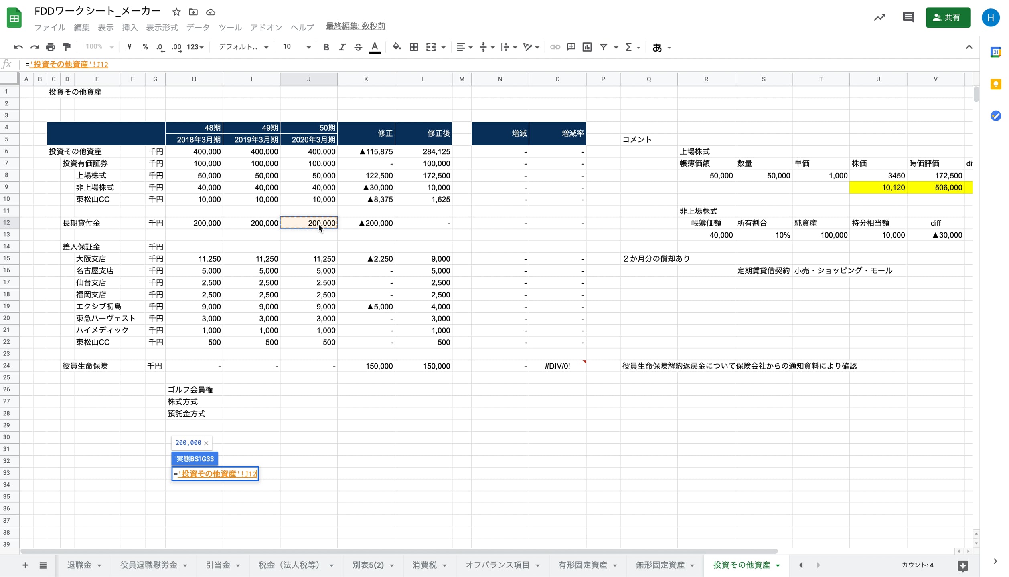The height and width of the screenshot is (577, 1009).
Task: Toggle bold formatting
Action: pyautogui.click(x=326, y=47)
